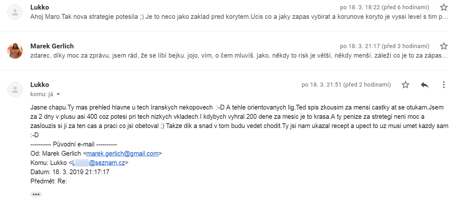Click the 'Původní e-mail' separator line
This screenshot has height=206, width=456.
point(74,144)
